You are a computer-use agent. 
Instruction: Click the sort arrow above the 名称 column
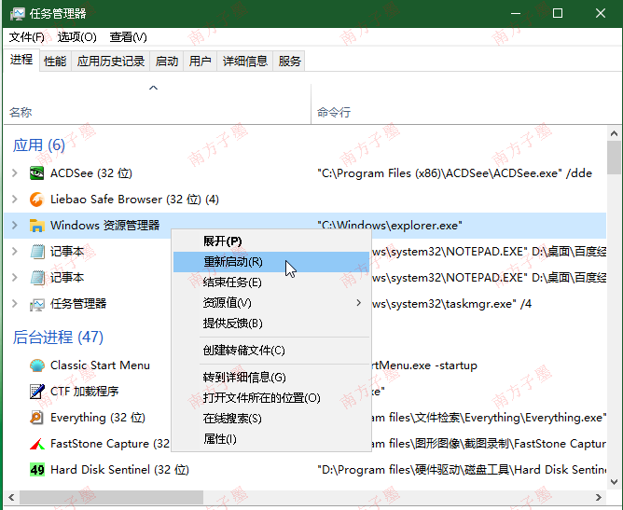[153, 88]
